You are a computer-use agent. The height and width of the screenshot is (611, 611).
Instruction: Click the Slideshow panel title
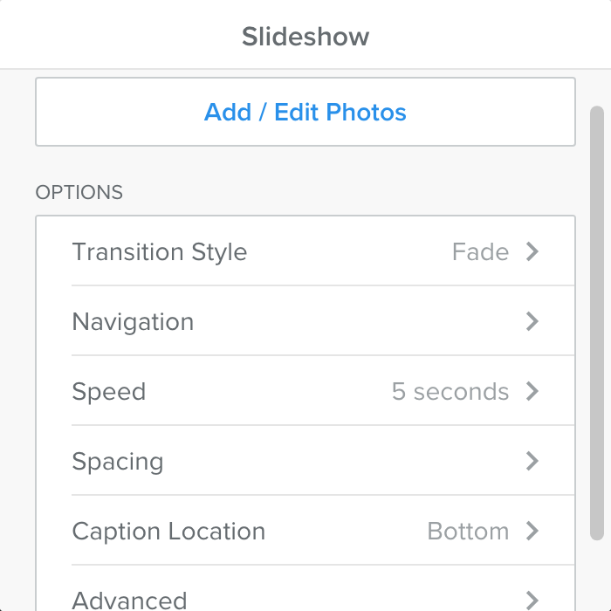click(x=305, y=37)
